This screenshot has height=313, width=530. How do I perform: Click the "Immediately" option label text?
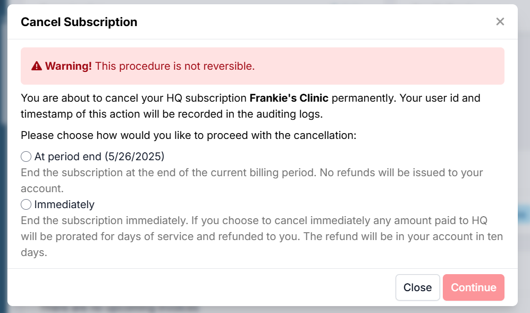[64, 204]
